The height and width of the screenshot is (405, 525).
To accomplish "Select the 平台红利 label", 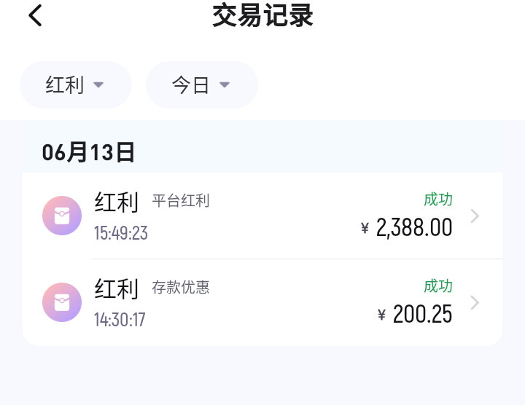I will (x=181, y=201).
